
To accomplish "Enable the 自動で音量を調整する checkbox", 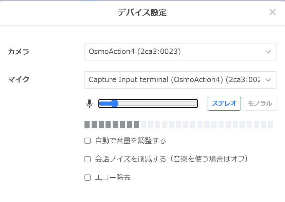I will [x=88, y=141].
